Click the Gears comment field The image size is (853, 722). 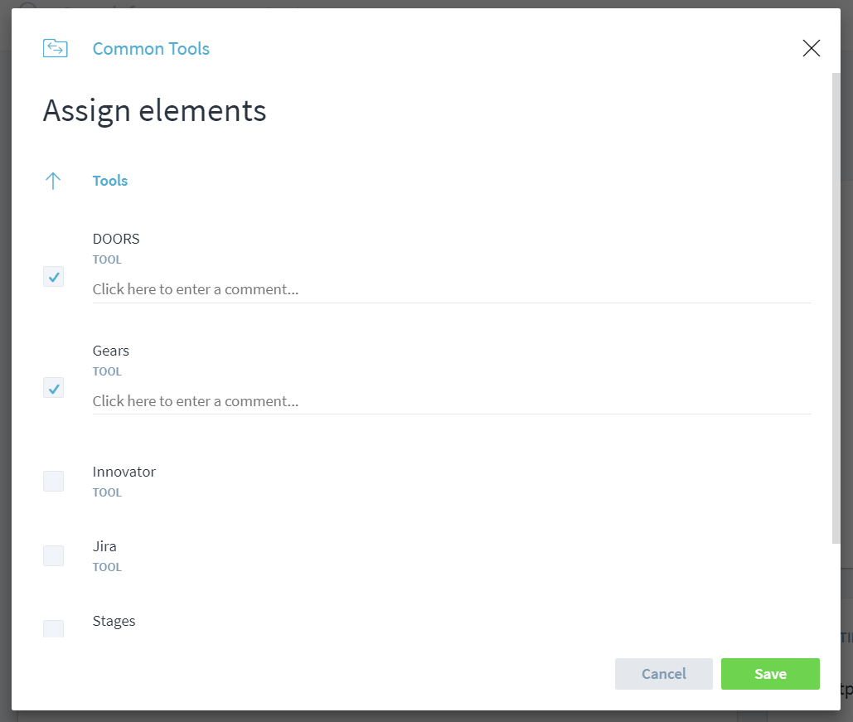click(452, 401)
